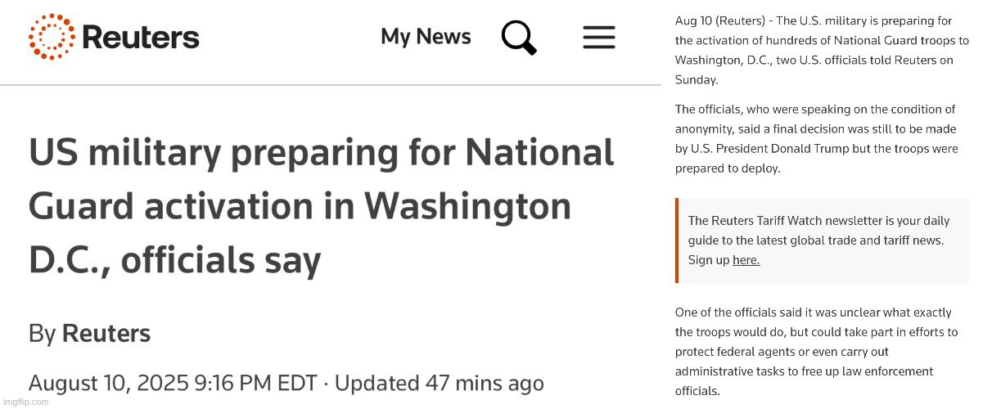This screenshot has height=409, width=983.
Task: Click the Reuters wordmark in the header
Action: coord(140,38)
